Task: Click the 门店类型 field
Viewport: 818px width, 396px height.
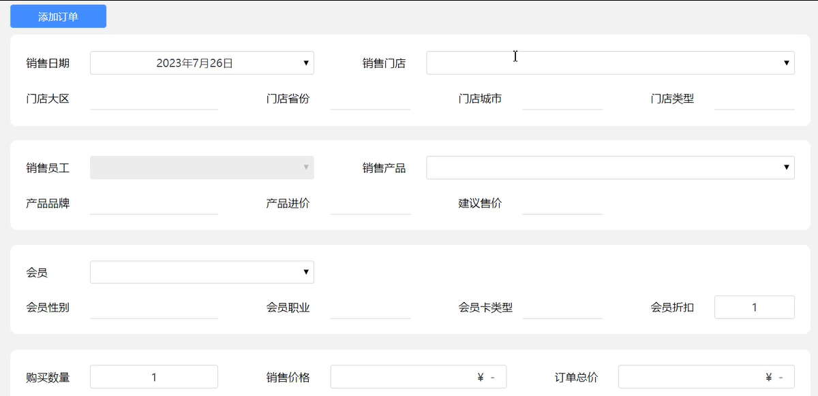Action: [755, 99]
